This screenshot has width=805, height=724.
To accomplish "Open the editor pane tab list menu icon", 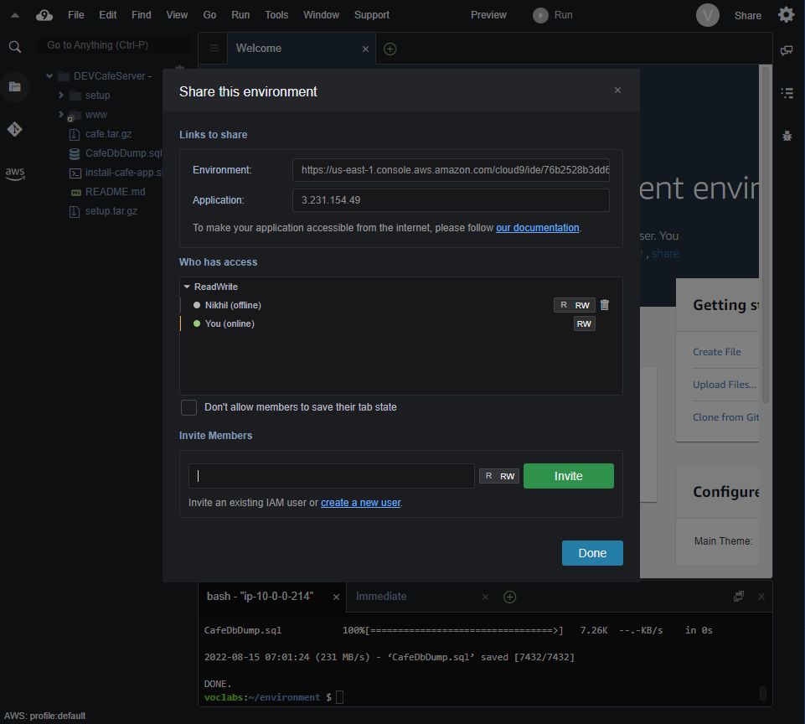I will [214, 49].
